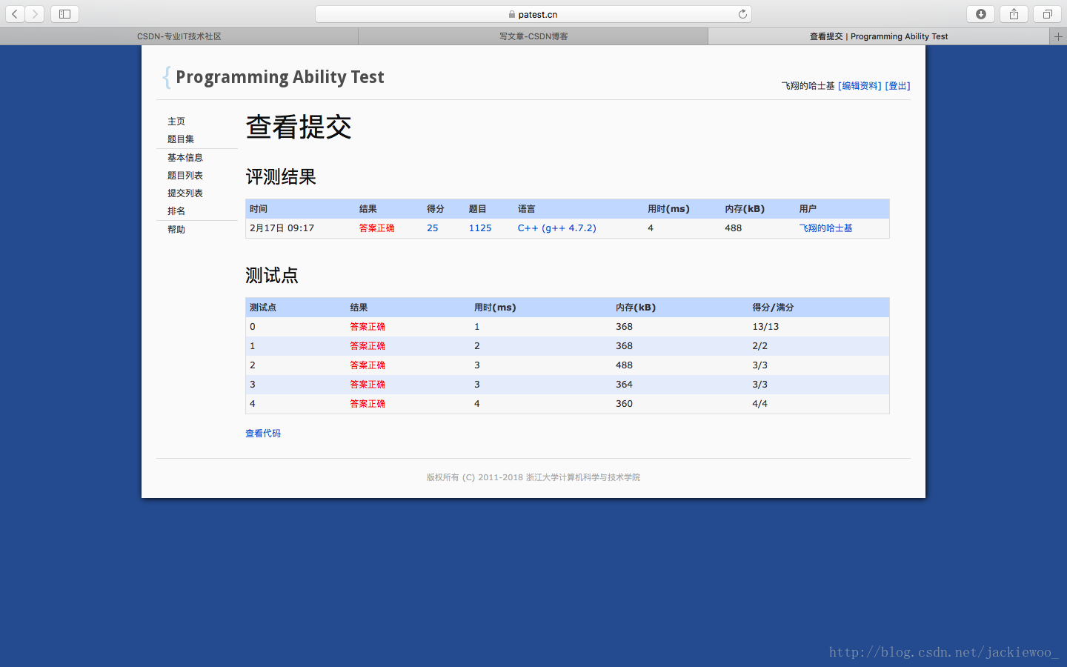Image resolution: width=1067 pixels, height=667 pixels.
Task: Reload page using the refresh icon
Action: [742, 14]
